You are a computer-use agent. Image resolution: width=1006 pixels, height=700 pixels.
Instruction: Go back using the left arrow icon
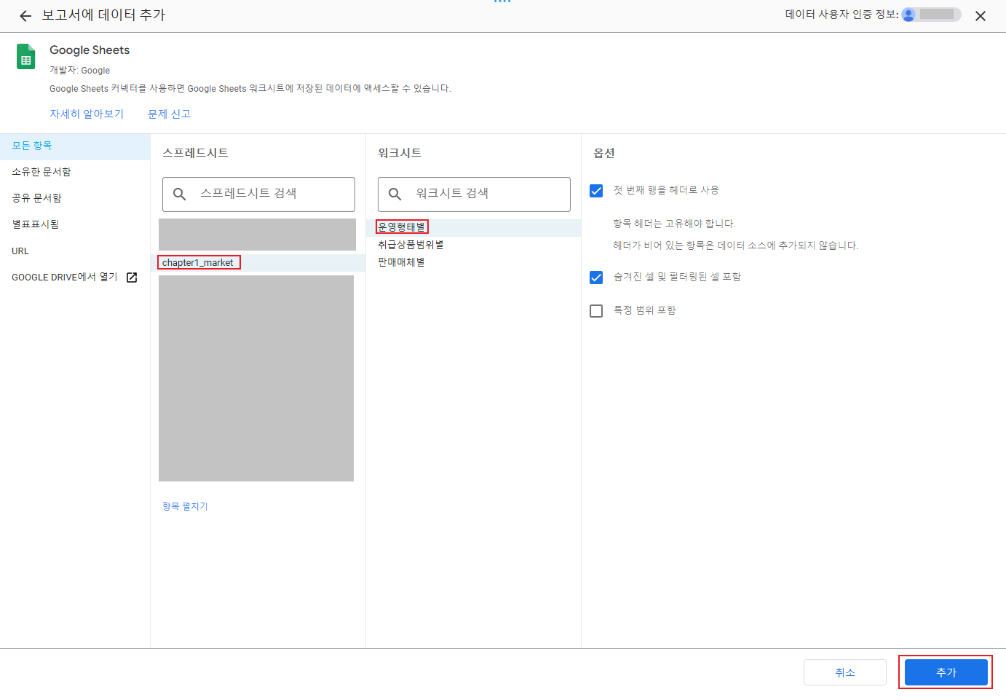point(25,16)
